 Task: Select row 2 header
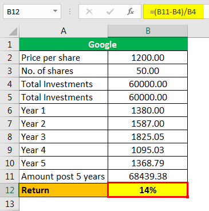click(x=10, y=57)
